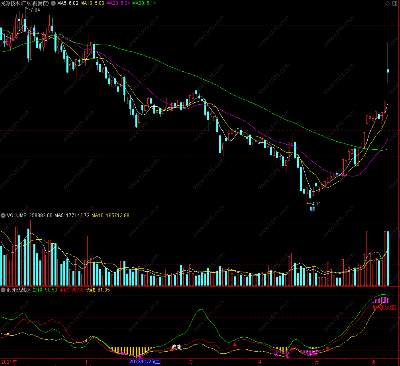Click the 2022/01/25/二 date marker
Viewport: 400px width, 366px height.
click(144, 361)
